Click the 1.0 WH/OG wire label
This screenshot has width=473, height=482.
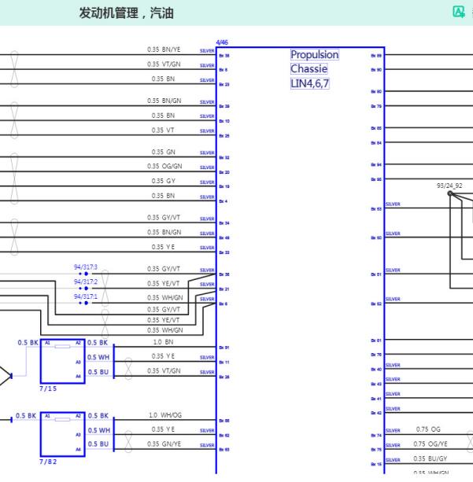(165, 415)
